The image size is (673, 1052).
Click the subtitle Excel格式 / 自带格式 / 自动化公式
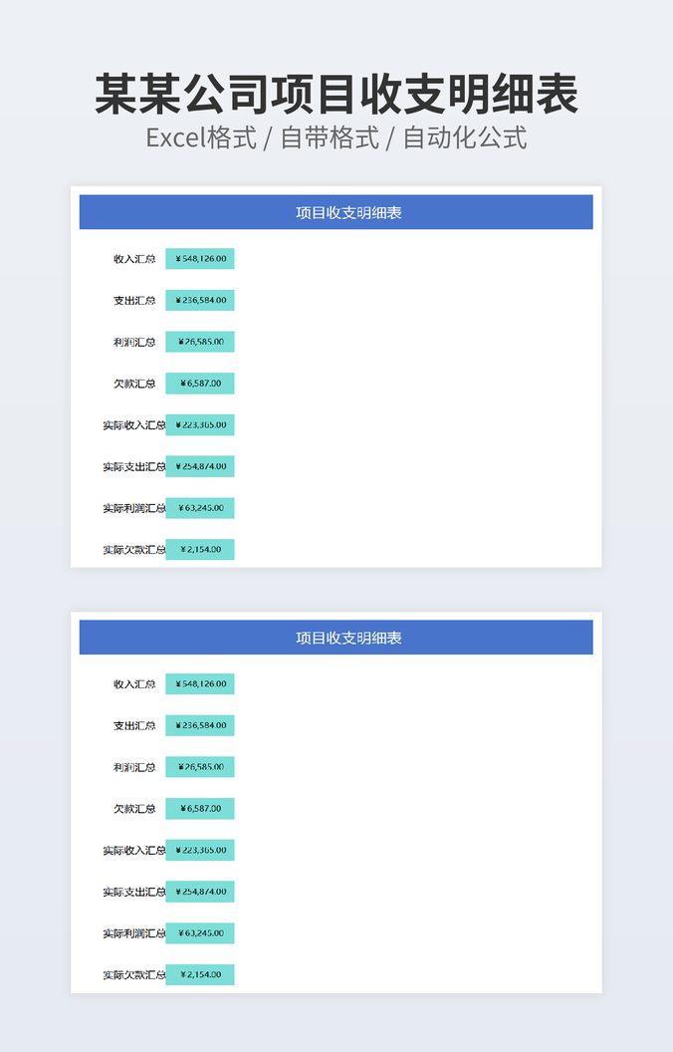click(x=336, y=137)
